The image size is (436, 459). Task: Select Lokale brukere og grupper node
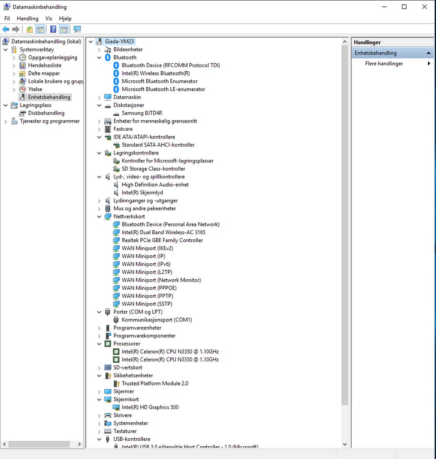55,81
